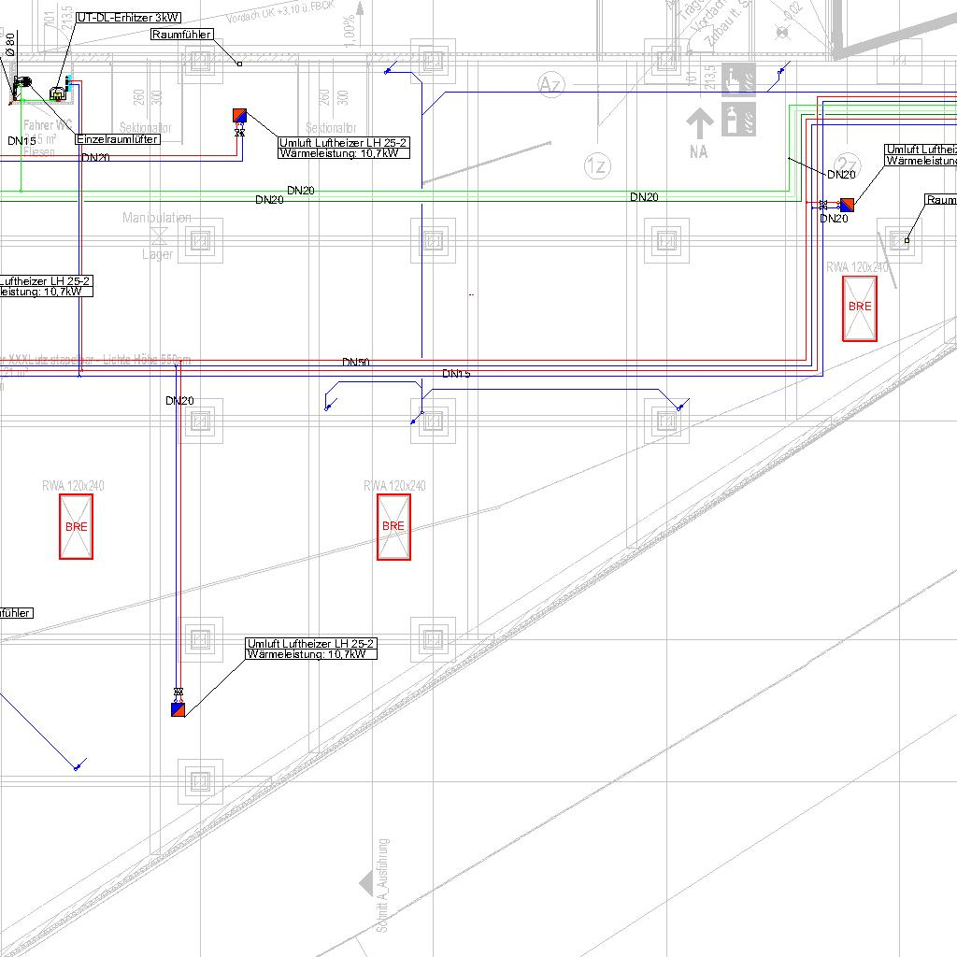This screenshot has height=957, width=957.
Task: Select the upward arrow above NA
Action: [x=699, y=122]
